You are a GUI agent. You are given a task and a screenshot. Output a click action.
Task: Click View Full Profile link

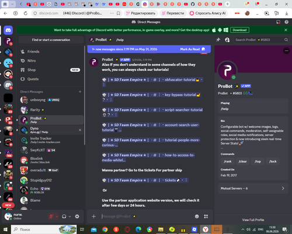coord(253,220)
